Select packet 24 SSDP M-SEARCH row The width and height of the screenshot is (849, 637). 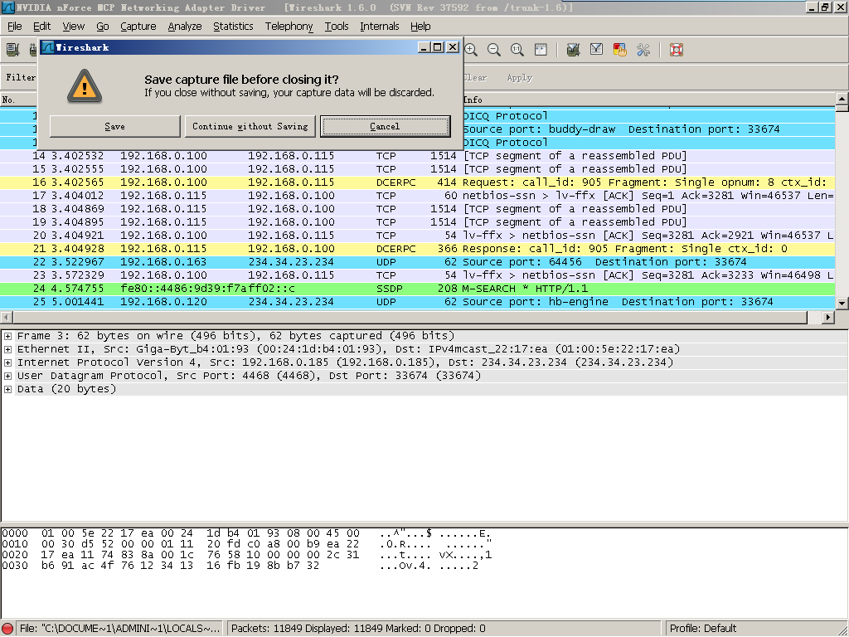(418, 289)
